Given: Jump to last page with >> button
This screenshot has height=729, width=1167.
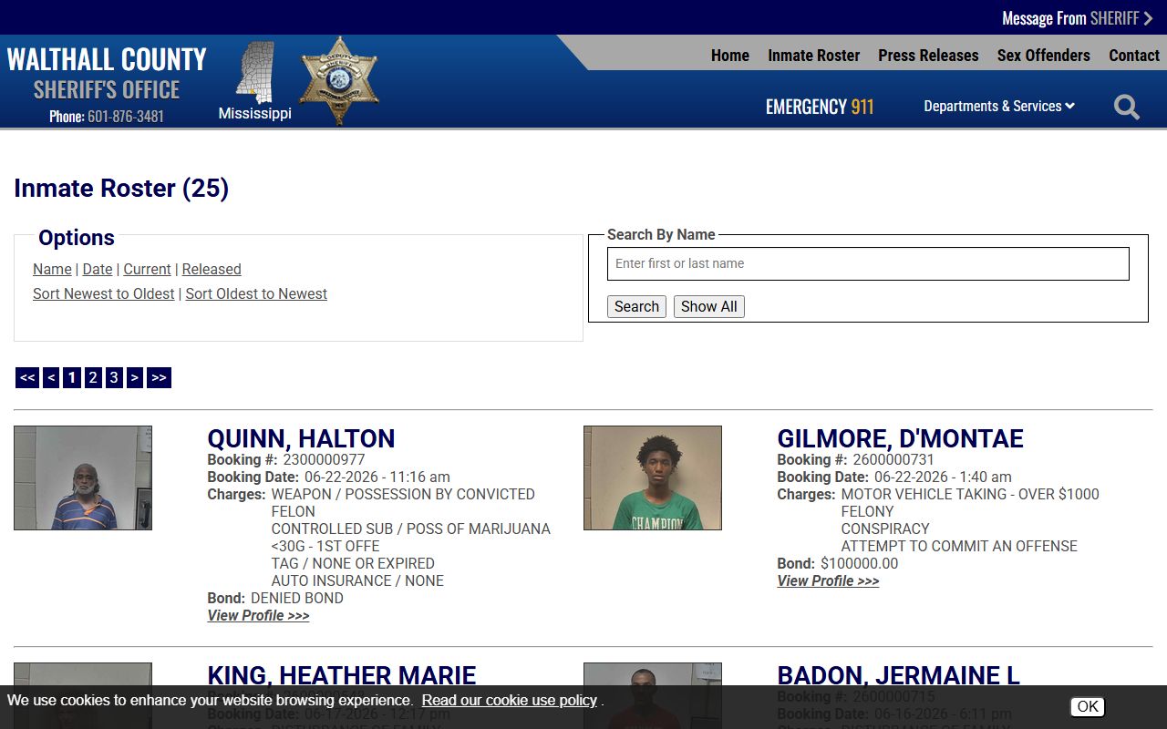Looking at the screenshot, I should [159, 377].
